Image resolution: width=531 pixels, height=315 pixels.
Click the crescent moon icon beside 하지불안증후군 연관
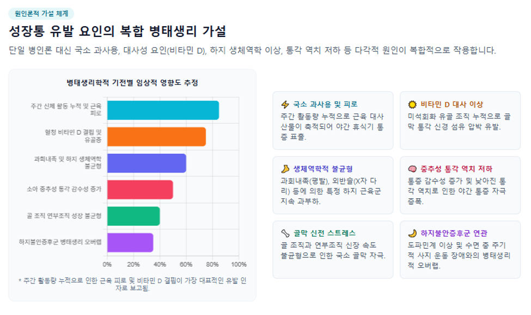tap(412, 234)
